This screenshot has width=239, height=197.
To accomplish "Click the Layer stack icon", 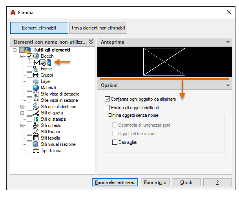I will pyautogui.click(x=36, y=81).
